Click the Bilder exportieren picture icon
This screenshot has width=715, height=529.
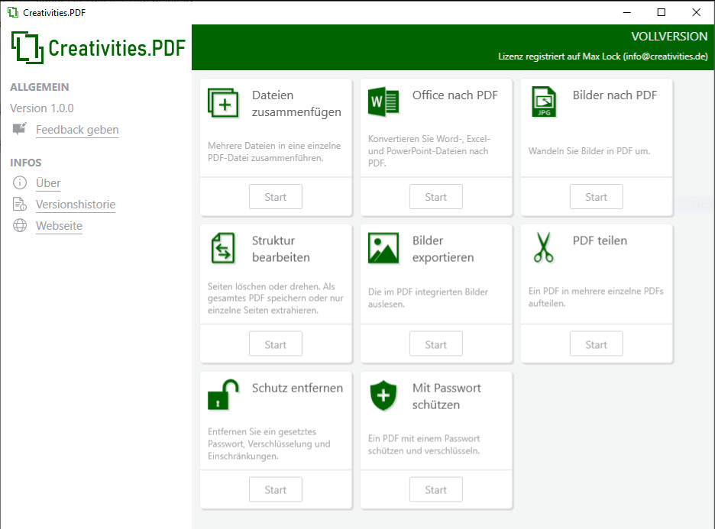[x=383, y=248]
